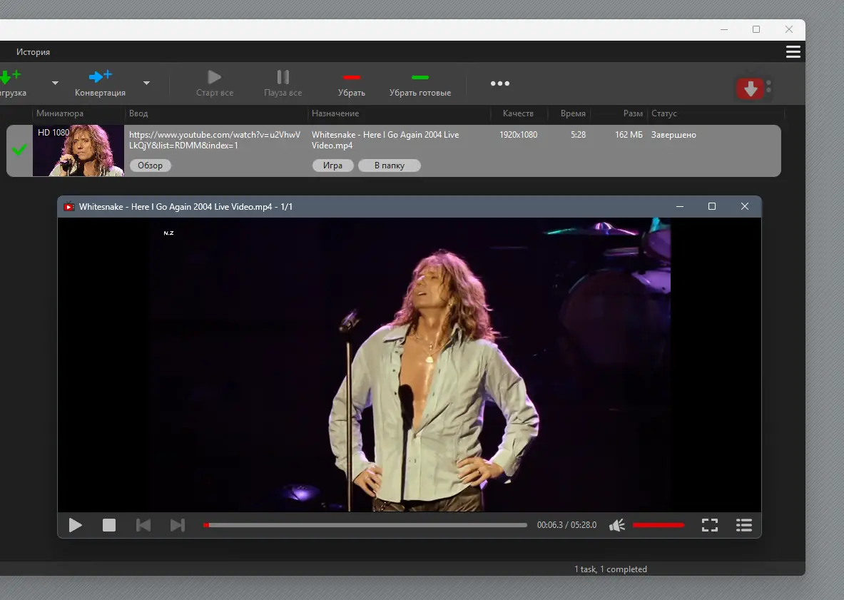Skip to the next track
The width and height of the screenshot is (844, 600).
178,526
